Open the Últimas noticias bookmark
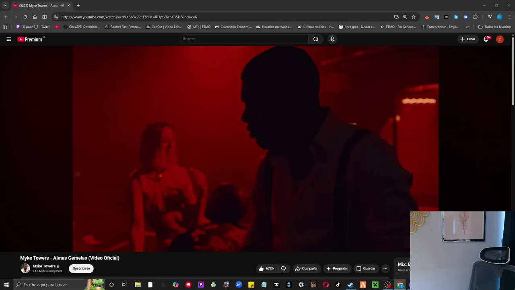Image resolution: width=515 pixels, height=290 pixels. (315, 27)
